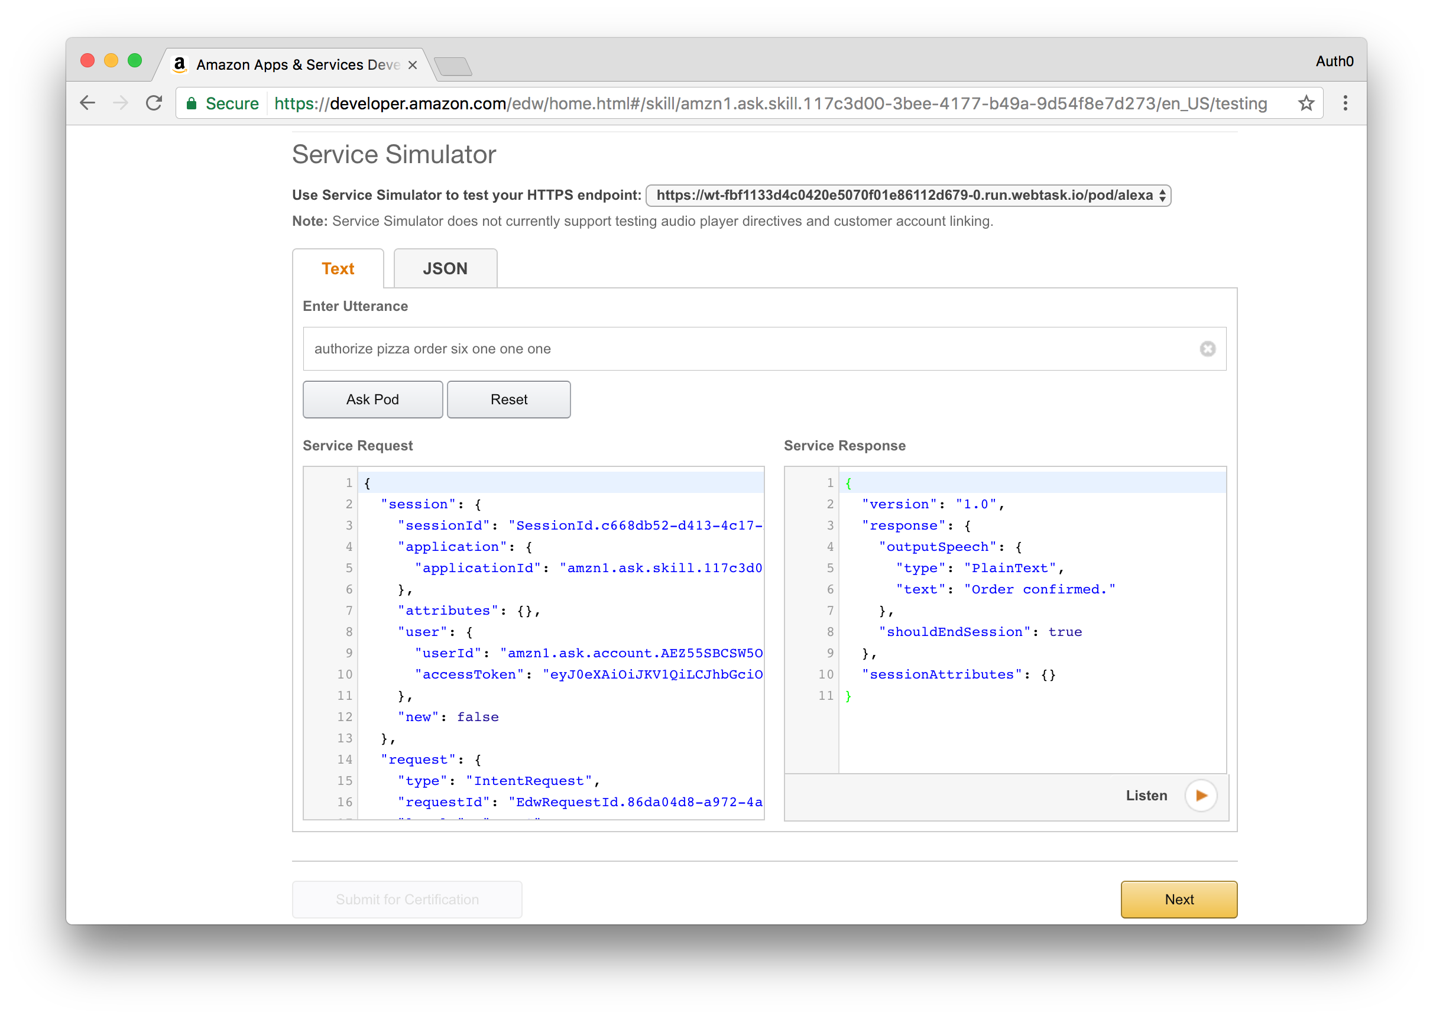
Task: Bookmark page with the star icon
Action: 1306,103
